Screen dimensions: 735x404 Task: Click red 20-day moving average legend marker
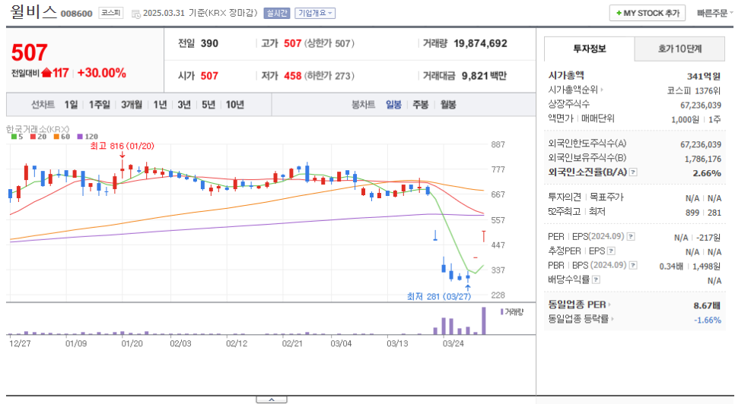33,137
